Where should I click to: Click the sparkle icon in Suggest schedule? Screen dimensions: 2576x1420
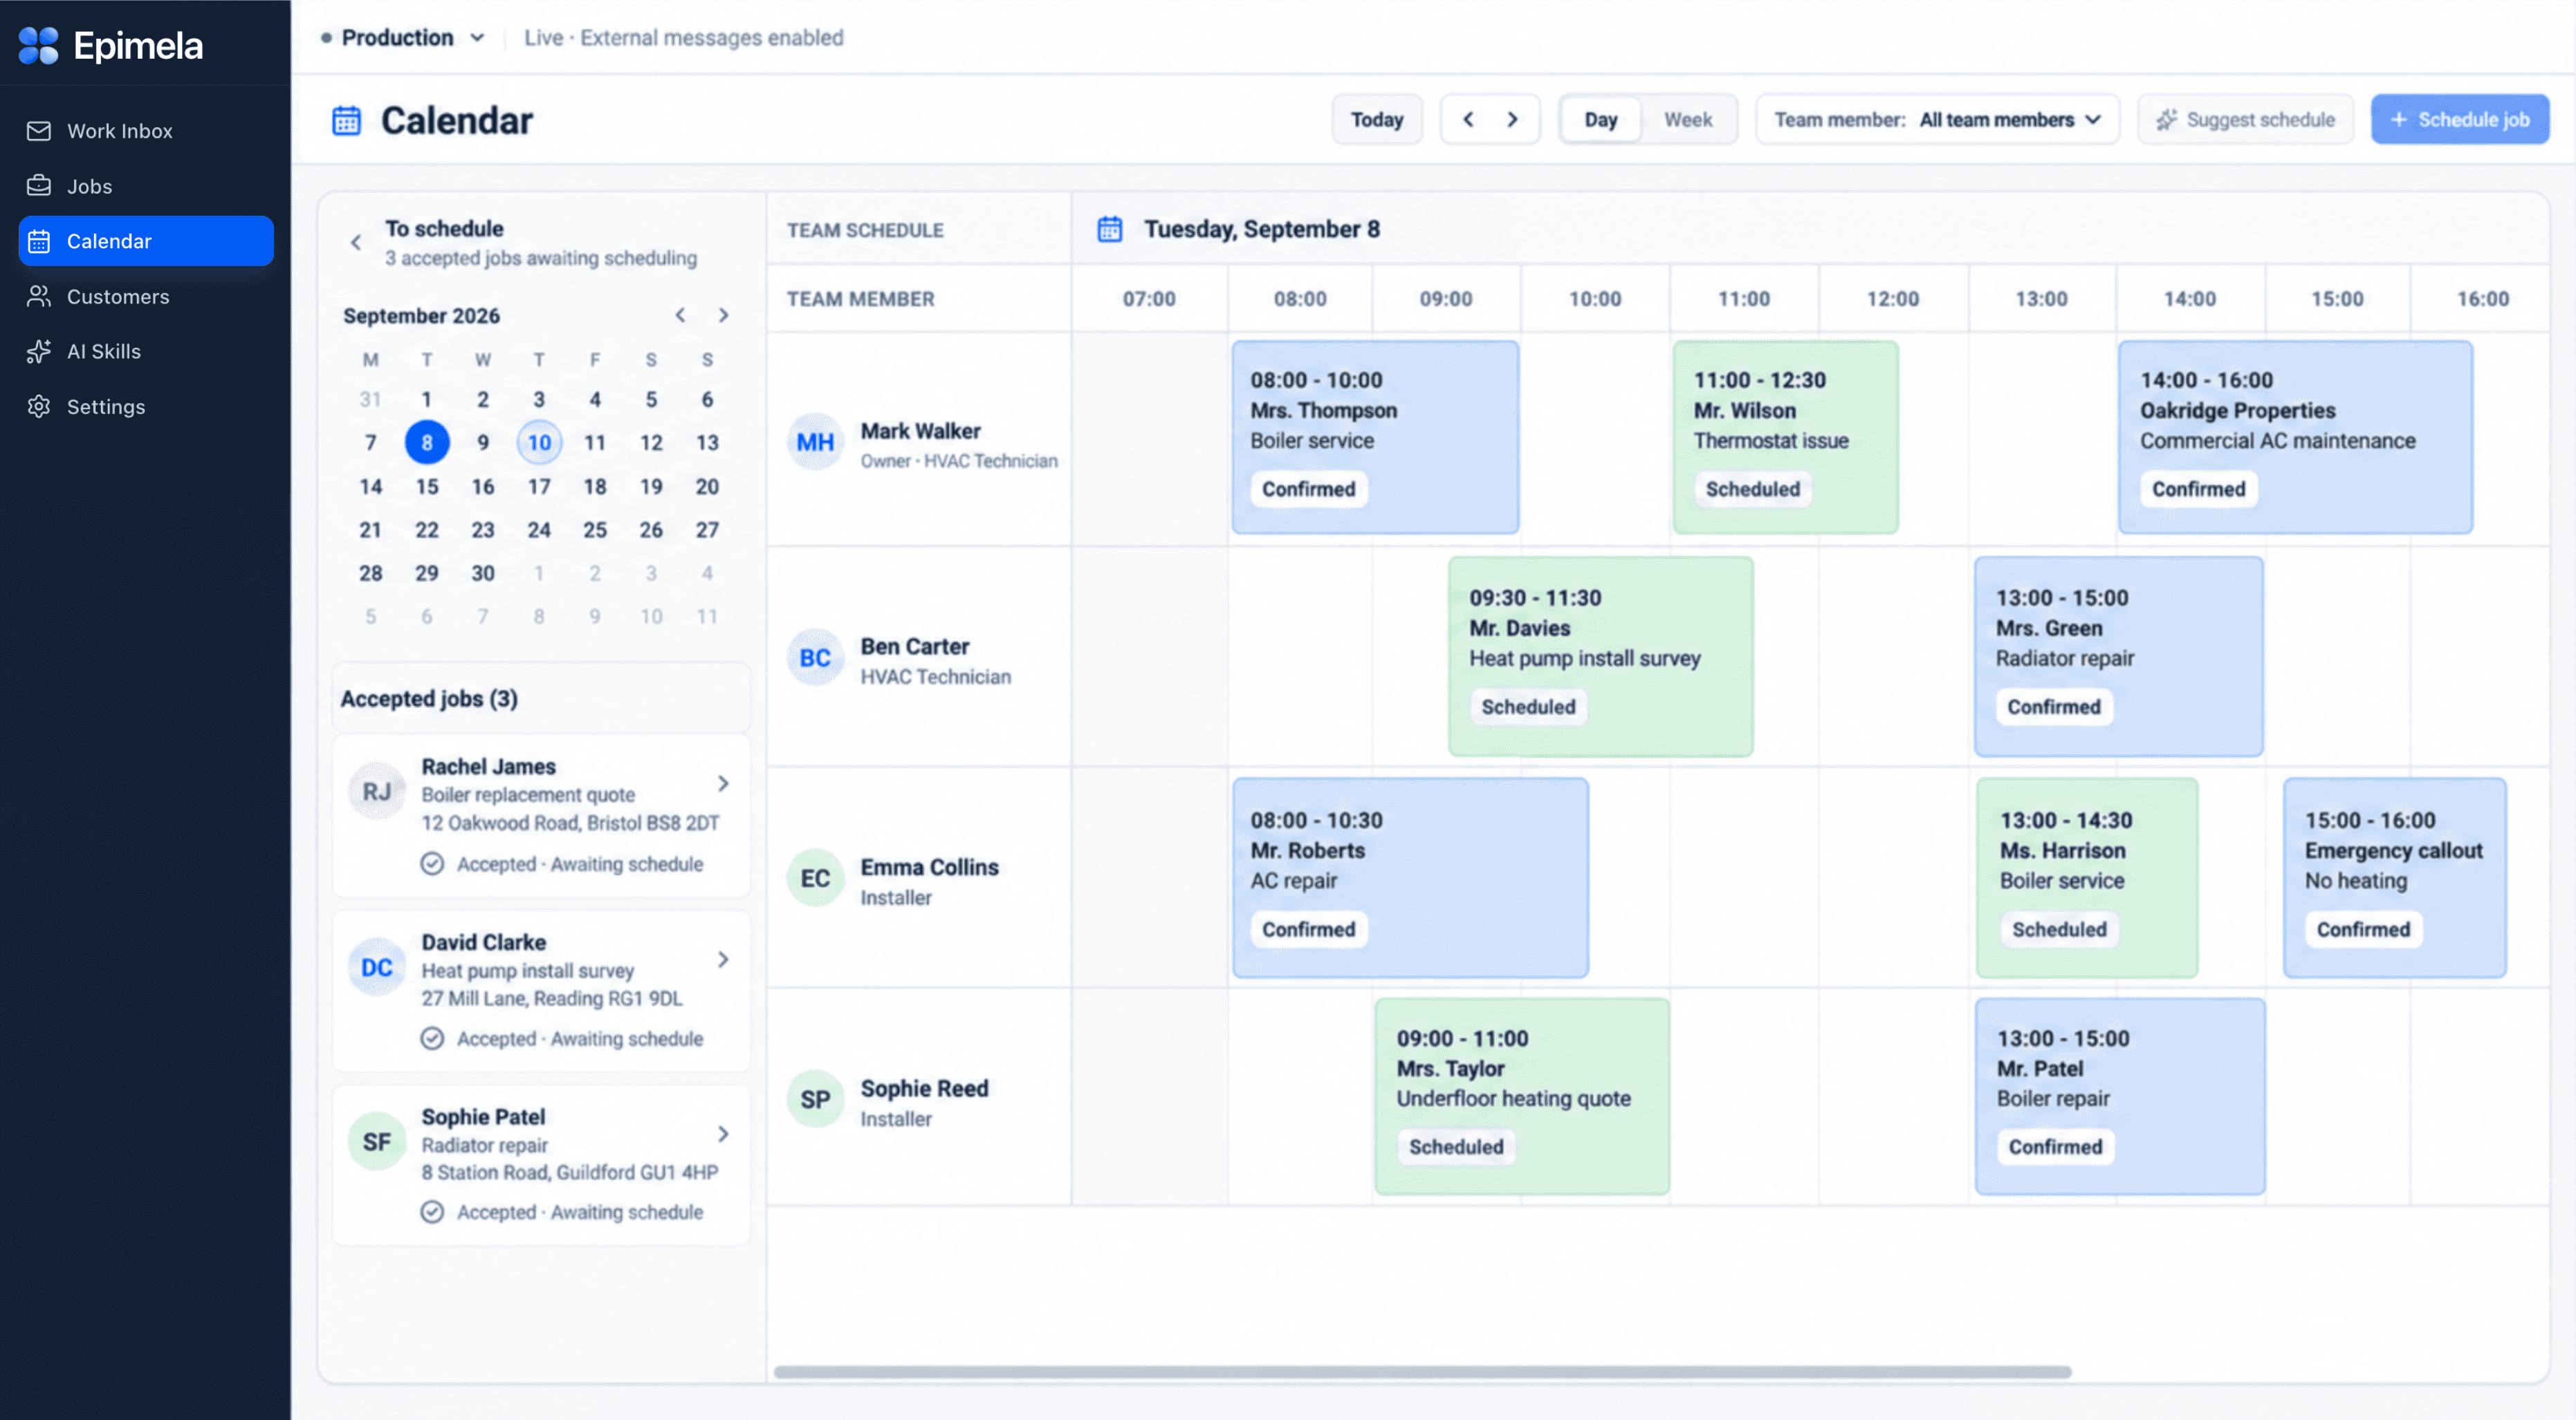[2166, 120]
